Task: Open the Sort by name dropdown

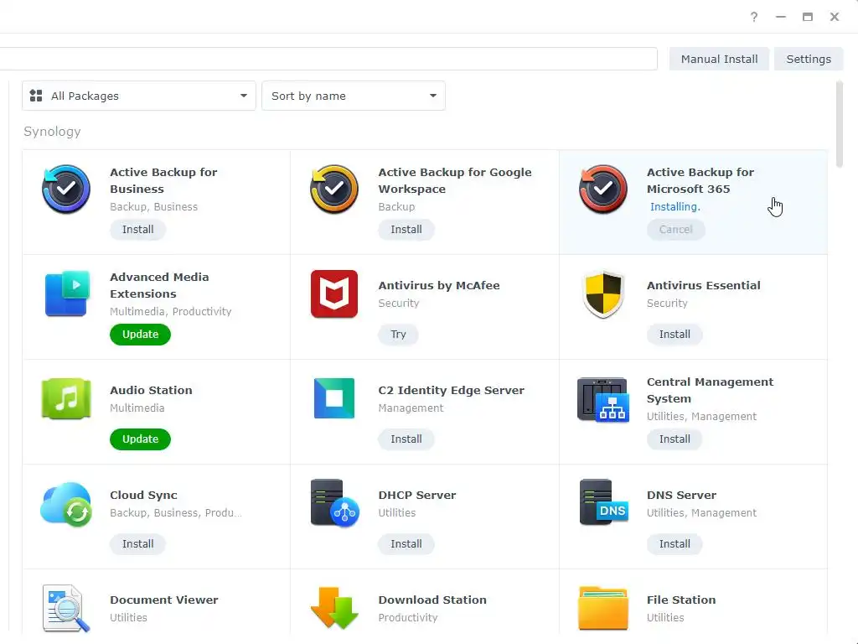Action: pyautogui.click(x=354, y=96)
